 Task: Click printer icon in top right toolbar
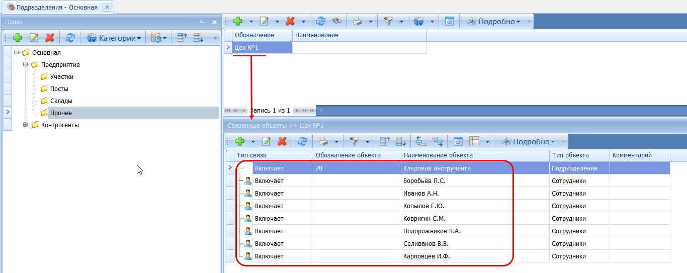point(357,21)
